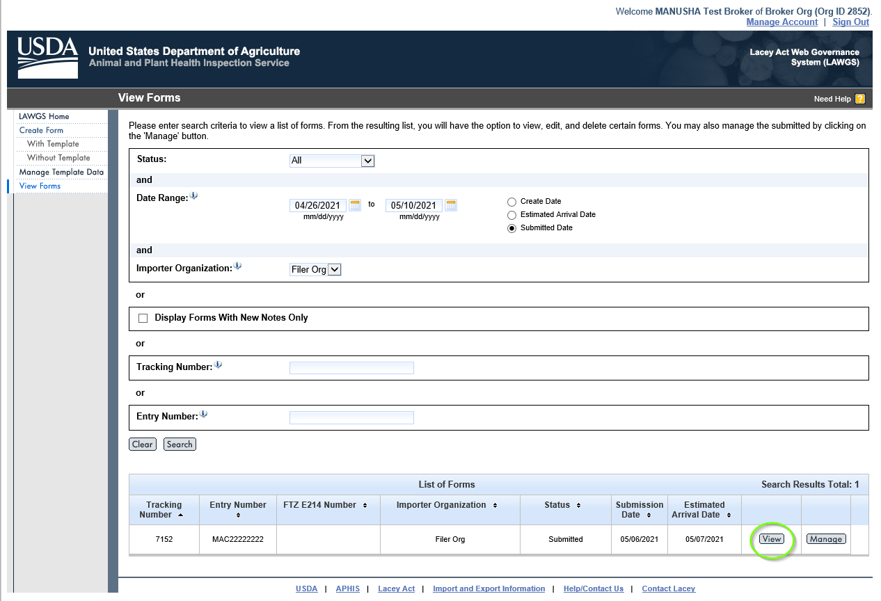Open the start date calendar picker
Viewport: 881px width, 601px height.
pyautogui.click(x=355, y=205)
